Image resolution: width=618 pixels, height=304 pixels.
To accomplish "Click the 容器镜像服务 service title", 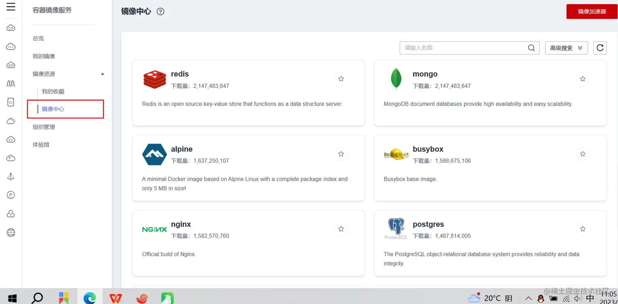I will pos(52,10).
